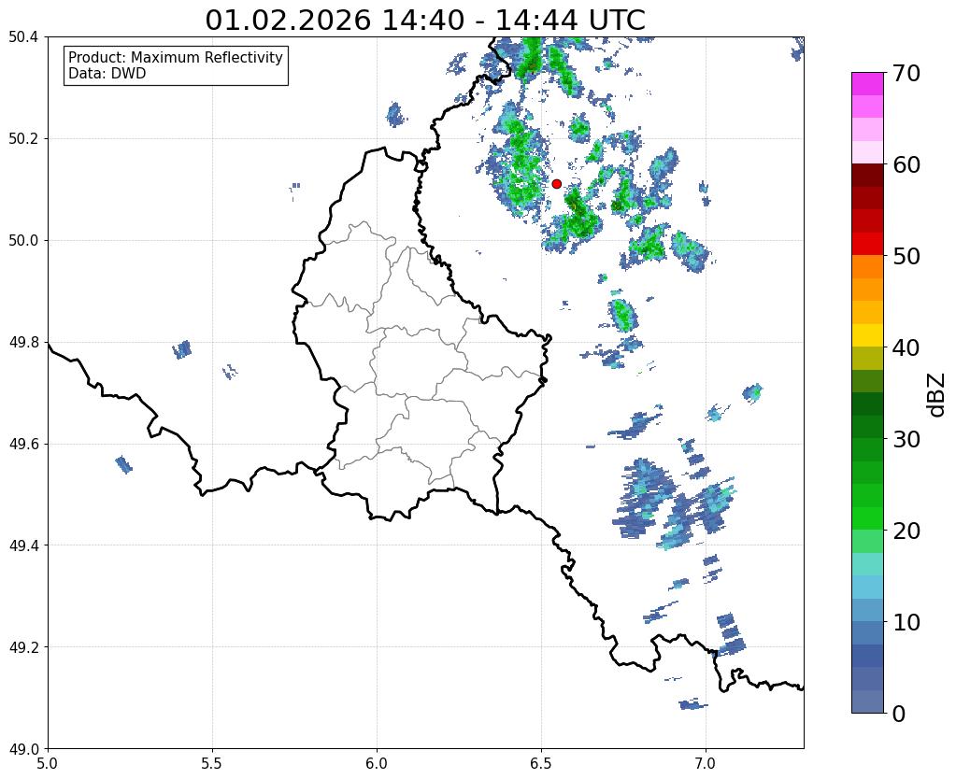Click the colorbar tick label 30
956x779 pixels.
(906, 439)
